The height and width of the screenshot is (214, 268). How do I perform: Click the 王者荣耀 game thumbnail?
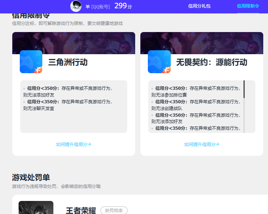(36, 208)
